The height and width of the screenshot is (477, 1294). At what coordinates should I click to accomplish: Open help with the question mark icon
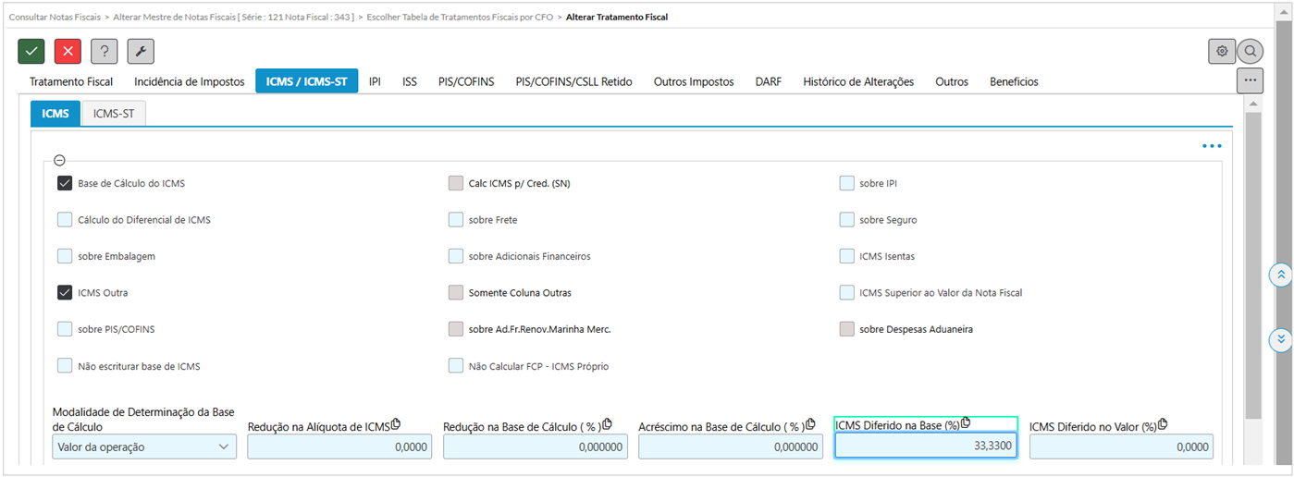click(x=105, y=52)
